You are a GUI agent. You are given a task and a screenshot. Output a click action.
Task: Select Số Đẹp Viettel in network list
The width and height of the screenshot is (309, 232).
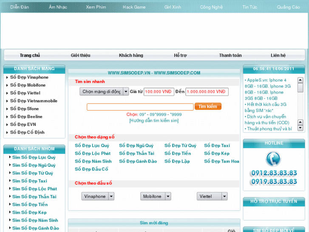(x=25, y=93)
